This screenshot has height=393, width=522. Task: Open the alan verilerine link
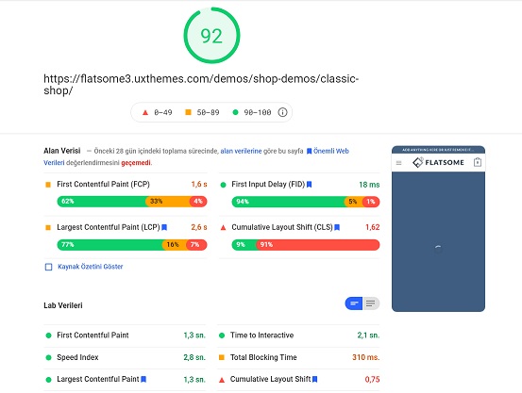pos(241,152)
